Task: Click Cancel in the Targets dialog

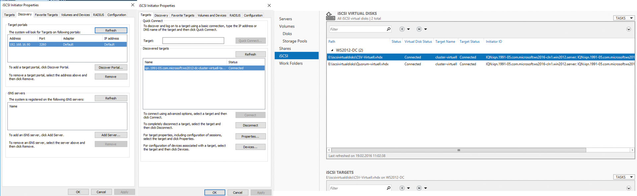Action: pyautogui.click(x=238, y=192)
